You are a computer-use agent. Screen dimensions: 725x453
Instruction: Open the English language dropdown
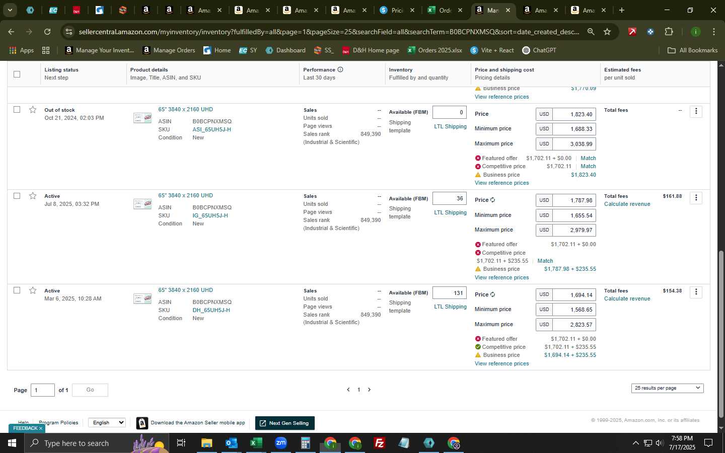coord(107,422)
